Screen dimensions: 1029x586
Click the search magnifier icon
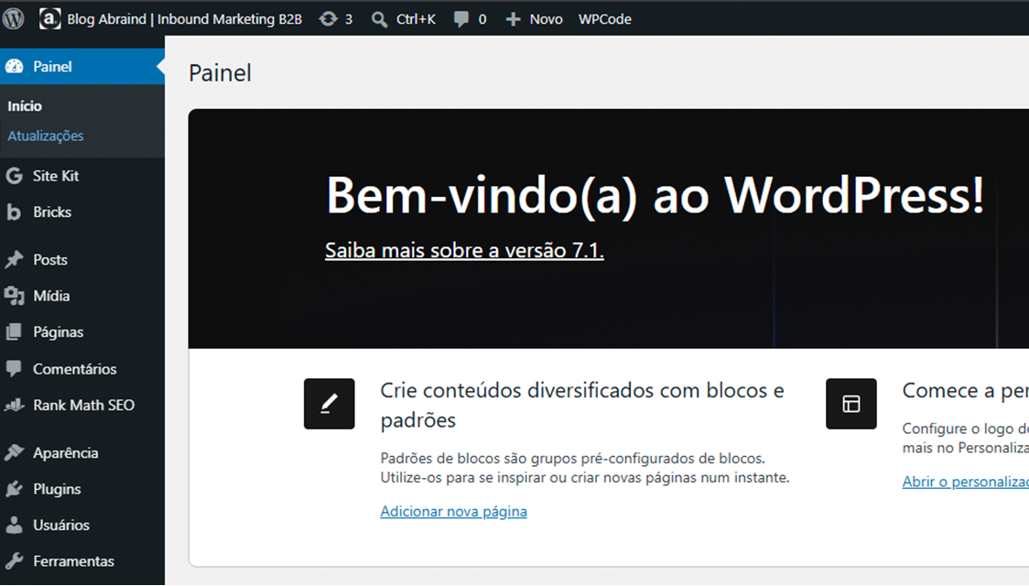[379, 20]
